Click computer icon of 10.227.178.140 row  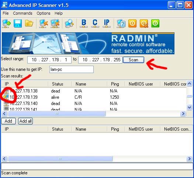[x=6, y=103]
